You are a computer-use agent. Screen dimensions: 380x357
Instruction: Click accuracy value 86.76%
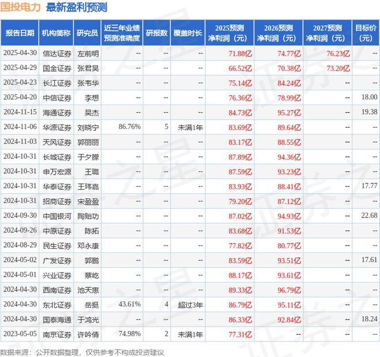(x=130, y=126)
